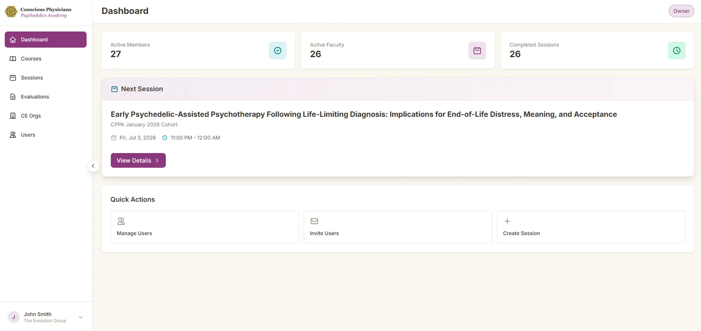Click the Manage Users people icon
The image size is (701, 331).
point(121,221)
